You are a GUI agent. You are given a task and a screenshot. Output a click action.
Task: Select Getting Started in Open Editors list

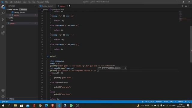pos(19,12)
